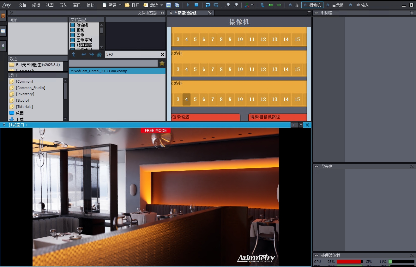Viewport: 416px width, 267px height.
Task: Click the CPU load bar
Action: pos(401,262)
